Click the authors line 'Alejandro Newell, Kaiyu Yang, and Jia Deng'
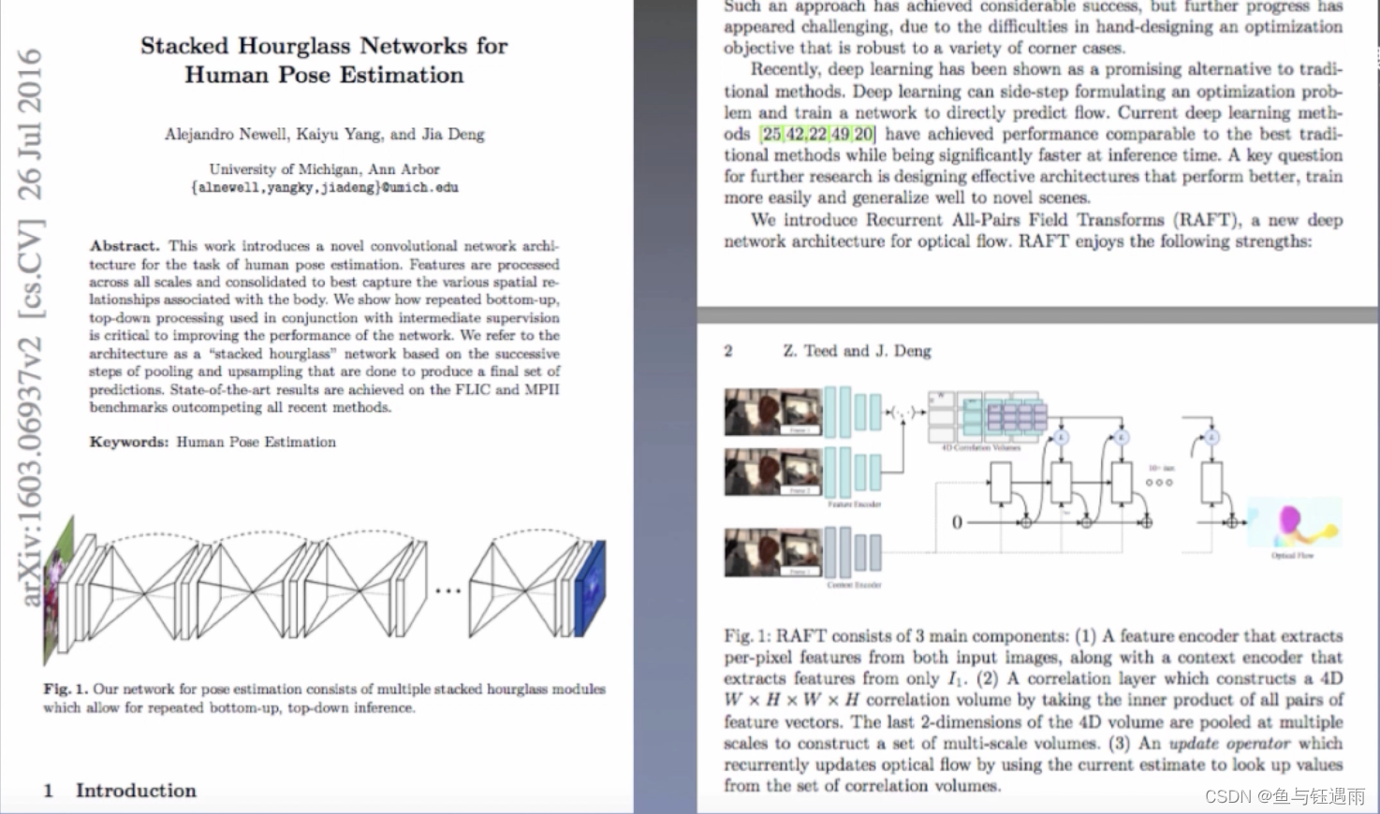1380x814 pixels. (x=324, y=134)
